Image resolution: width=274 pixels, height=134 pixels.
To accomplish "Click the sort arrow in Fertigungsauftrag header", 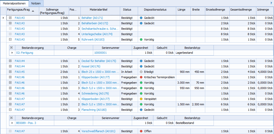I will coord(33,11).
